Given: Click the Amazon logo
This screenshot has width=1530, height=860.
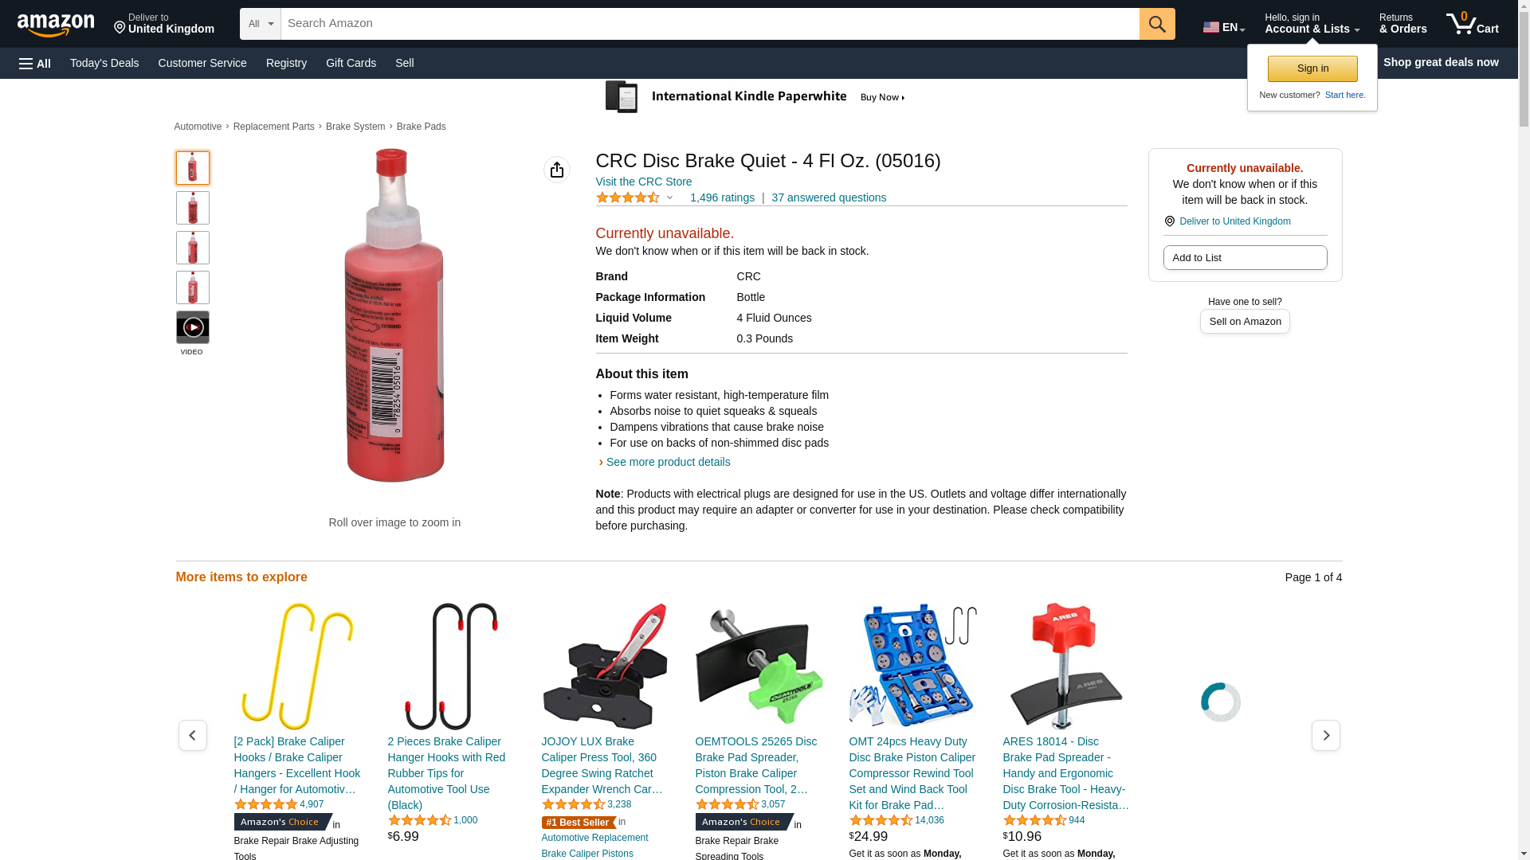Looking at the screenshot, I should pos(56,25).
